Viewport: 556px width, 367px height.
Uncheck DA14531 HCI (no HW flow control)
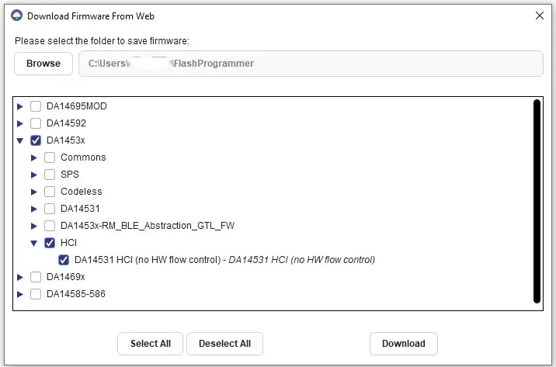64,260
